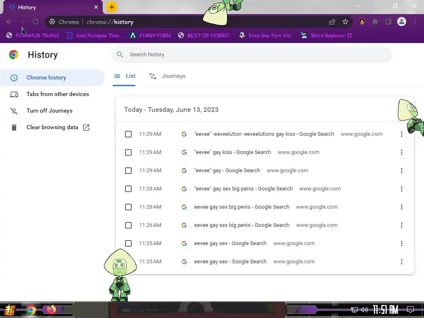Open more actions for the 11:26 AM entry

point(402,225)
